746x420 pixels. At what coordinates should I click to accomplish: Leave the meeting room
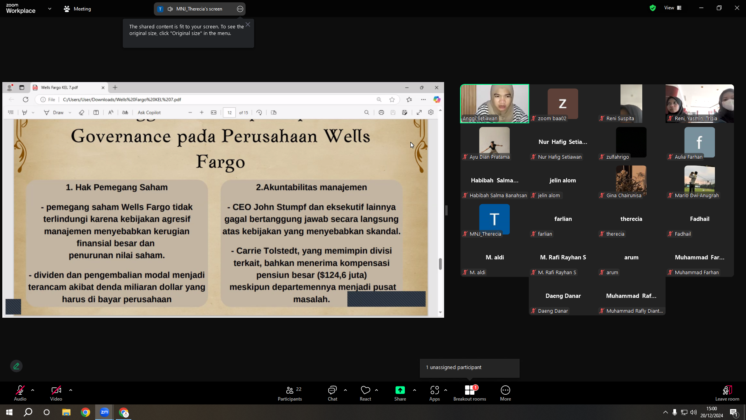point(727,393)
